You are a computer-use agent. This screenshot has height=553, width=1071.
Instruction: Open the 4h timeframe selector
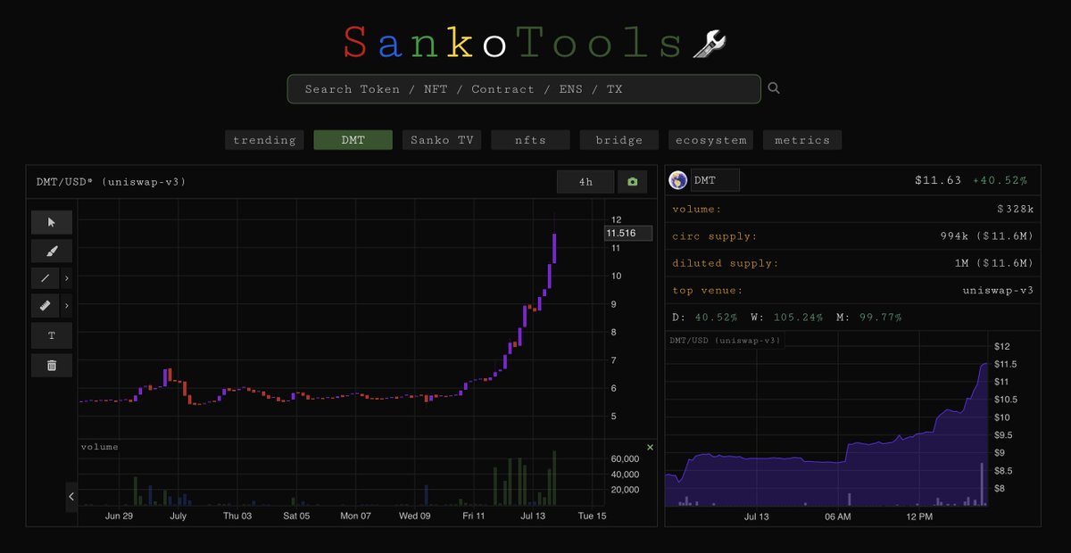coord(585,182)
